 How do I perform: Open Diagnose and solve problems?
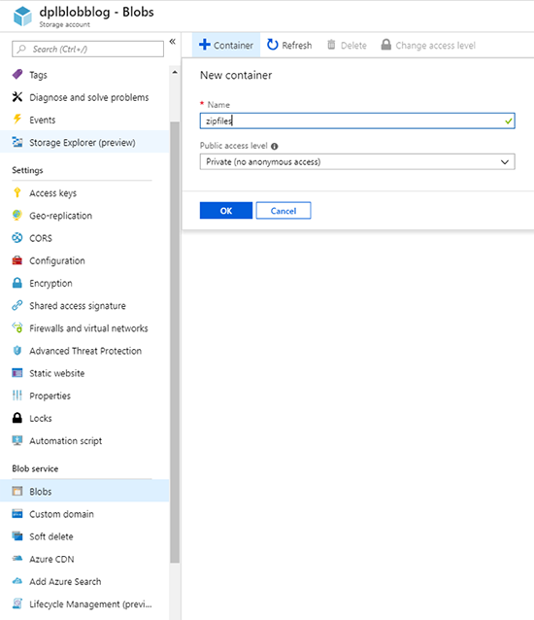click(89, 97)
